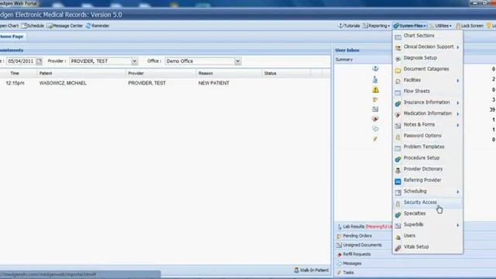Viewport: 496px width, 279px height.
Task: Open the System Files toolbar dropdown
Action: tap(410, 26)
